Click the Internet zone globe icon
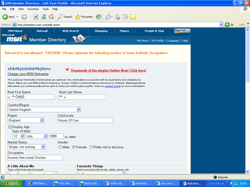Viewport: 250px width, 187px height. (x=215, y=177)
